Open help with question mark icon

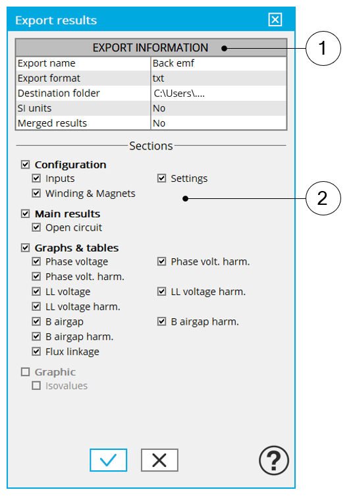[274, 460]
